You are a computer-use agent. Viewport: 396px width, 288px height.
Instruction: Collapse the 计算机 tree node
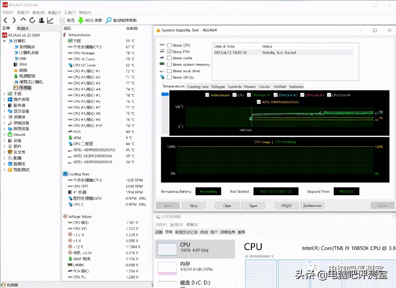point(4,40)
